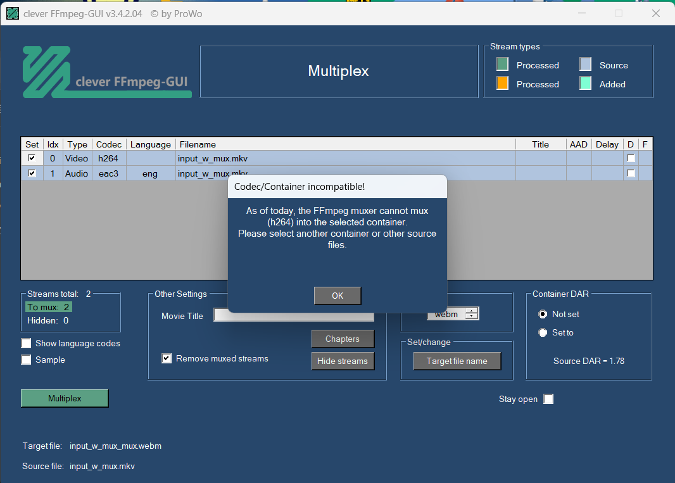Click OK in the incompatible codec dialog
Screen dimensions: 675x483
tap(337, 296)
